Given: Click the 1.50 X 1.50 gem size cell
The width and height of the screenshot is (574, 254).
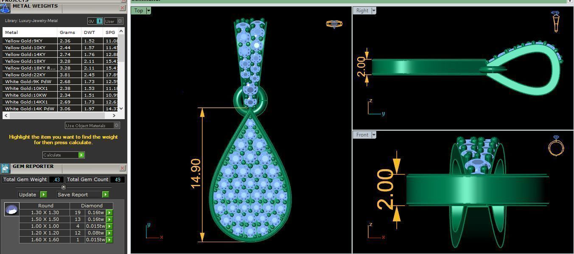Looking at the screenshot, I should click(x=45, y=219).
